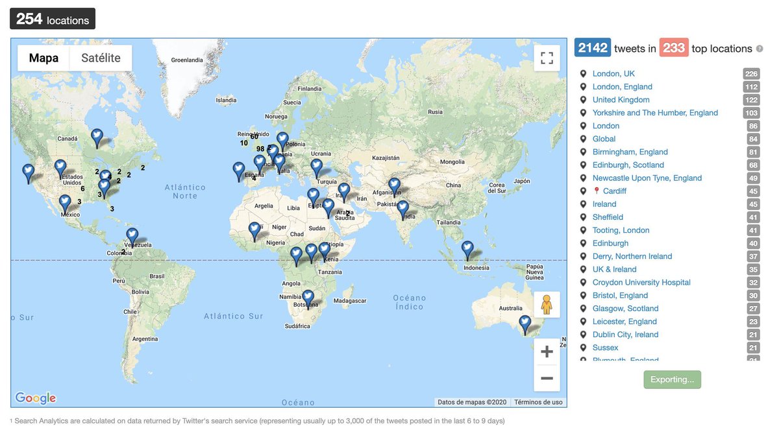This screenshot has height=437, width=779.
Task: Open the Newcastle Upon Tyne, England link
Action: (647, 178)
